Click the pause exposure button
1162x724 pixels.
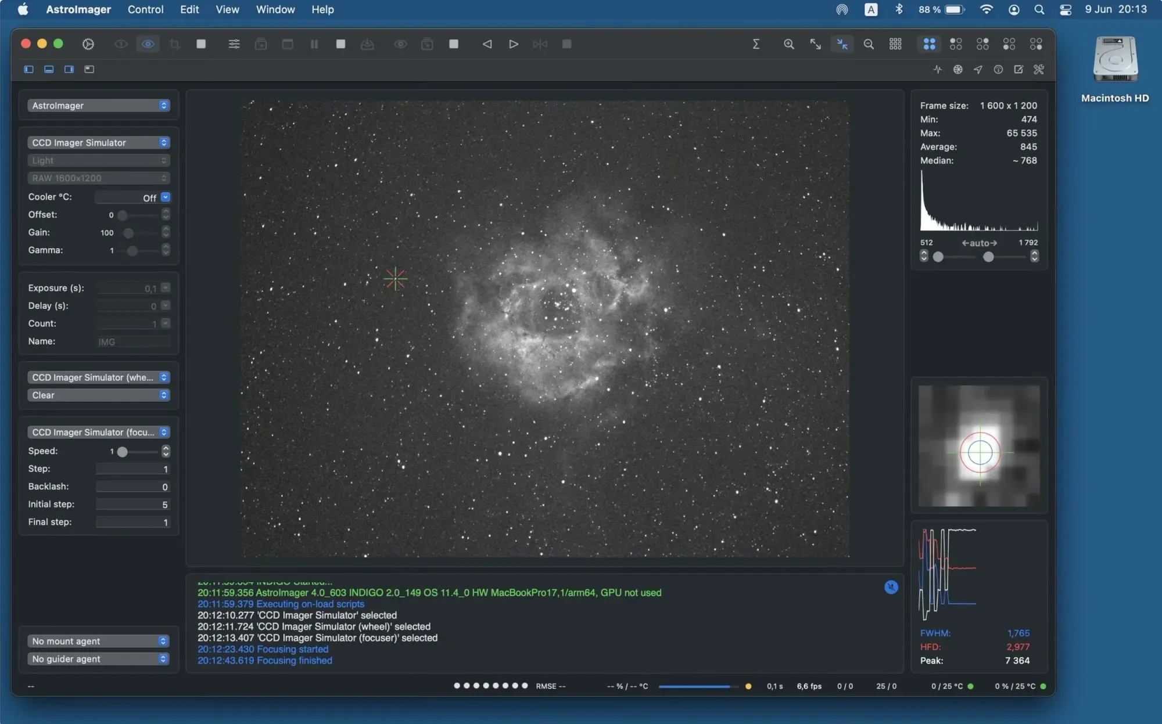tap(314, 44)
